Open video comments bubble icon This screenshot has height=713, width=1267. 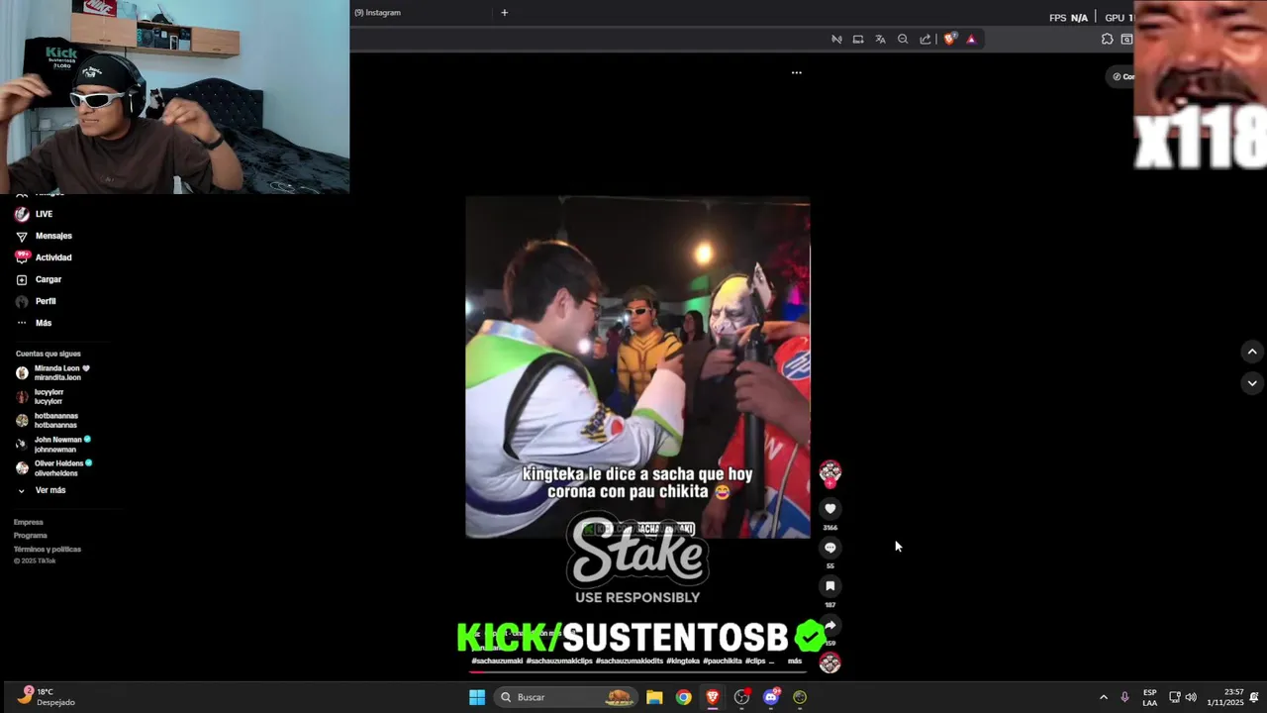click(830, 548)
